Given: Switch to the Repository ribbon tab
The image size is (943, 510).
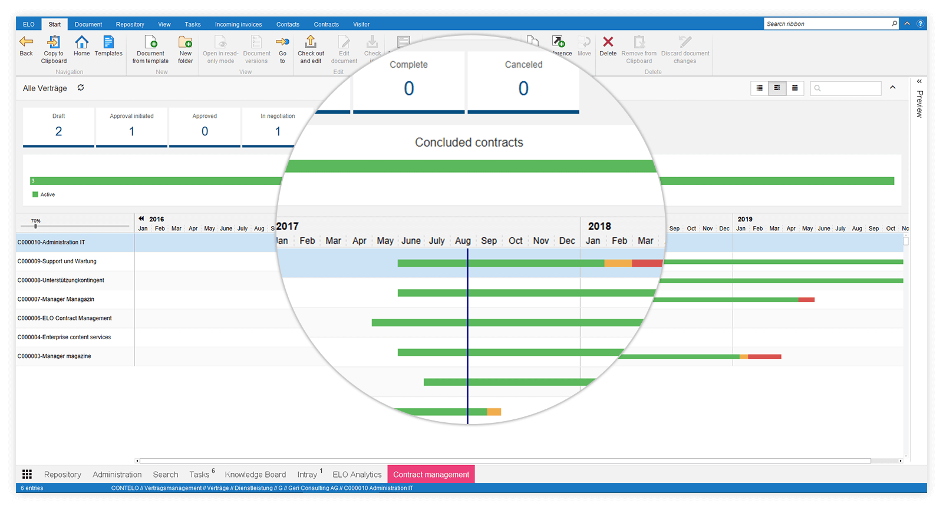Looking at the screenshot, I should (x=130, y=24).
